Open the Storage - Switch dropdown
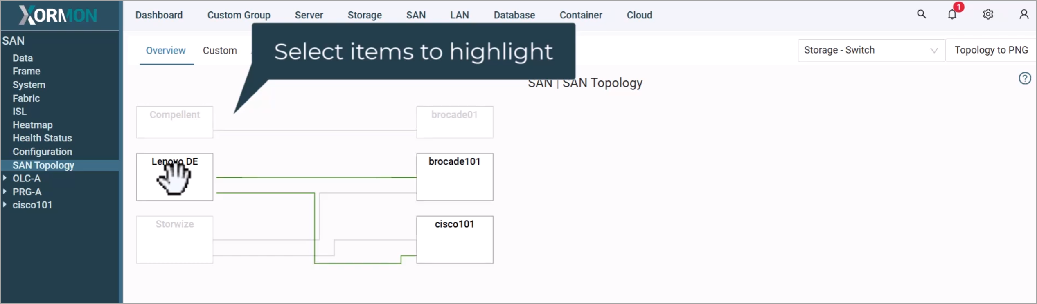The image size is (1037, 304). point(871,50)
